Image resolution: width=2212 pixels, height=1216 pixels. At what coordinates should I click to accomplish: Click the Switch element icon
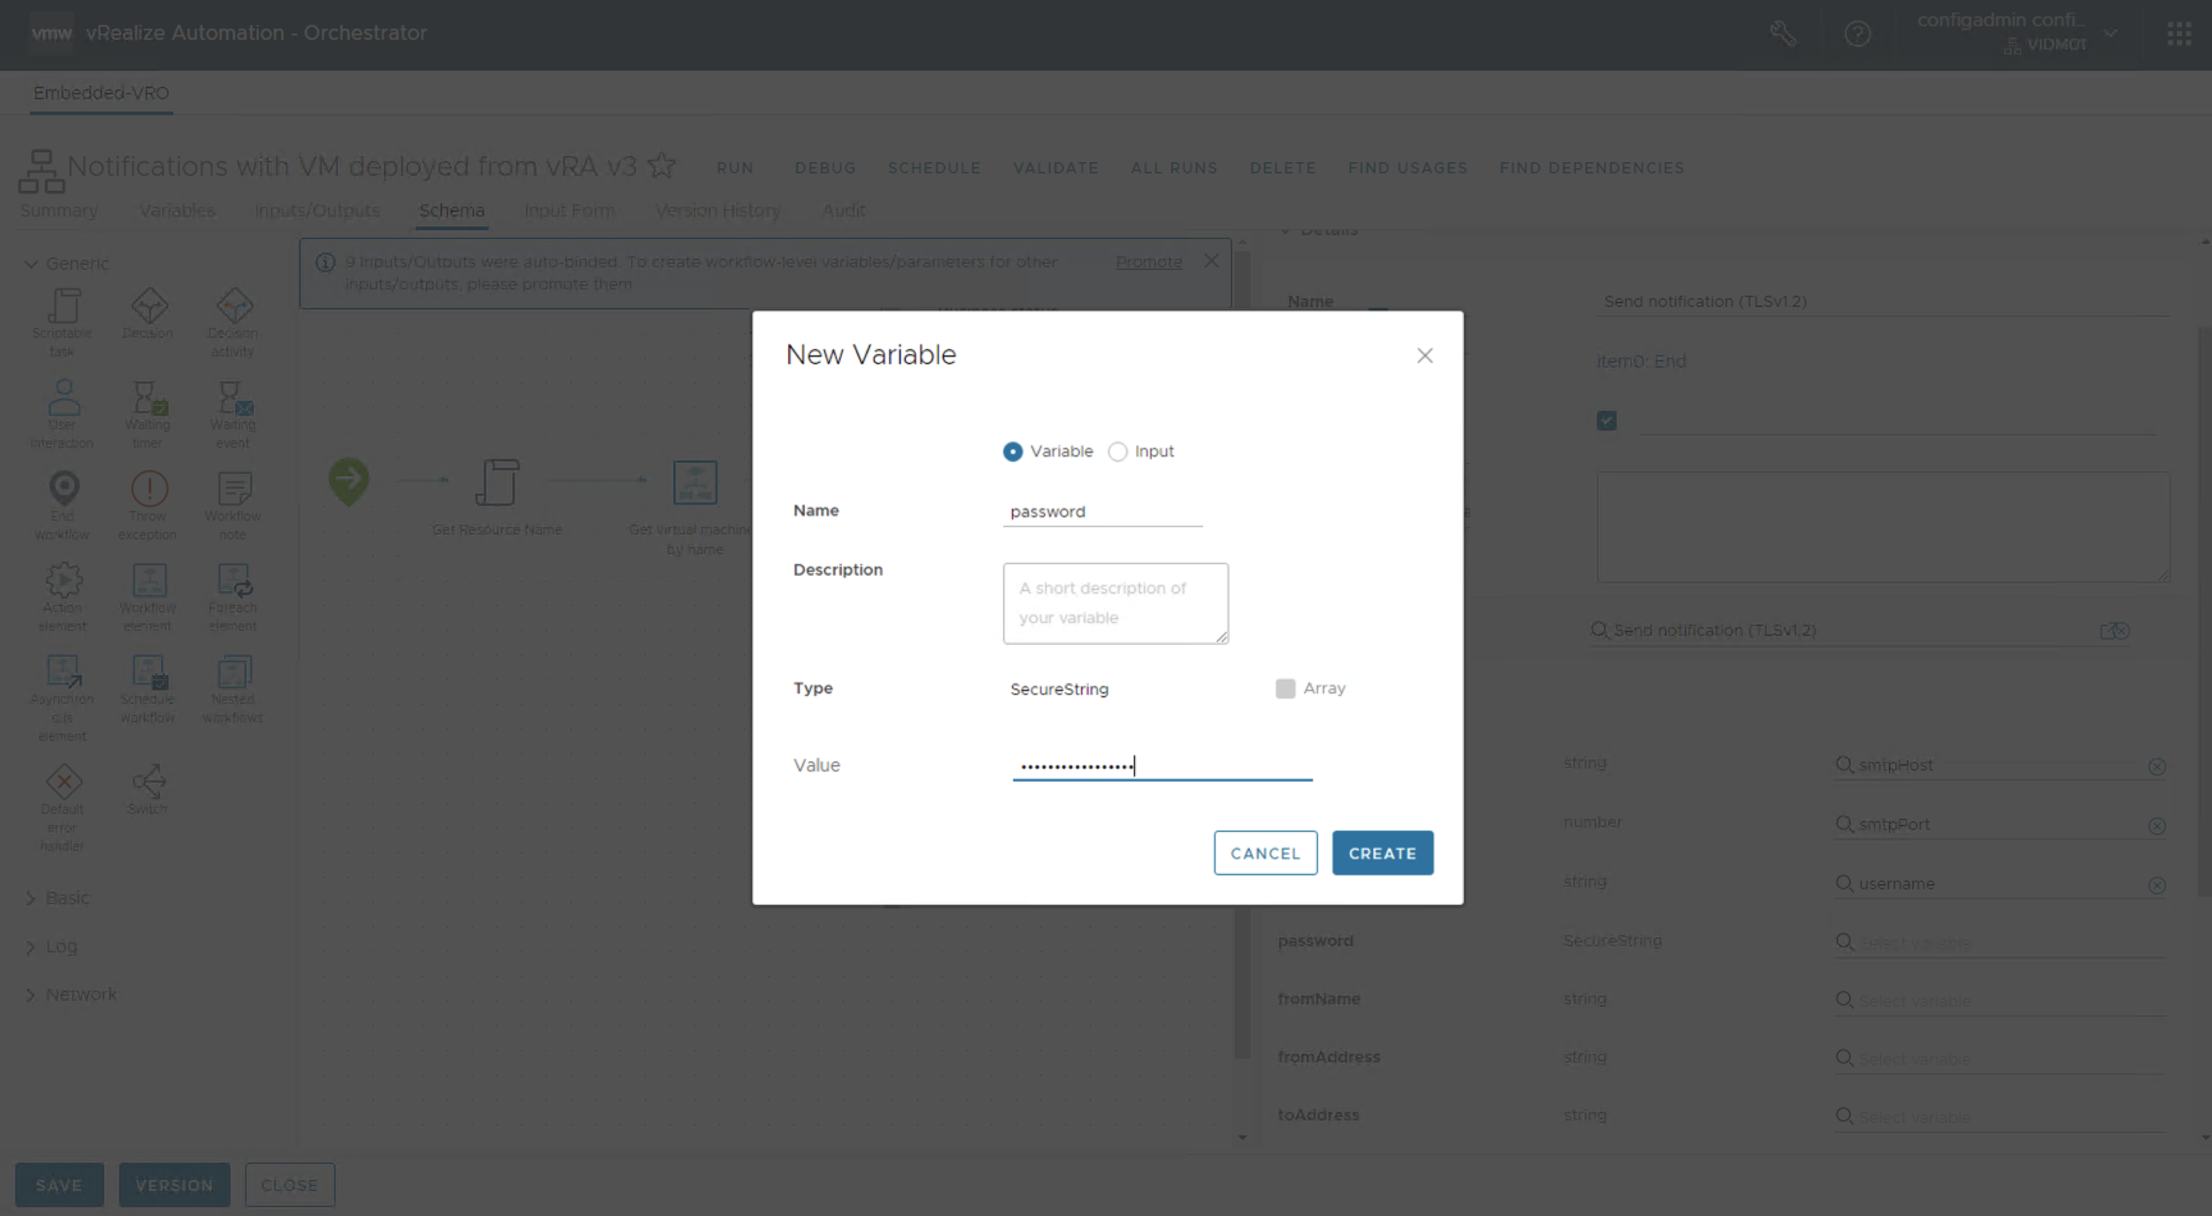pyautogui.click(x=148, y=781)
